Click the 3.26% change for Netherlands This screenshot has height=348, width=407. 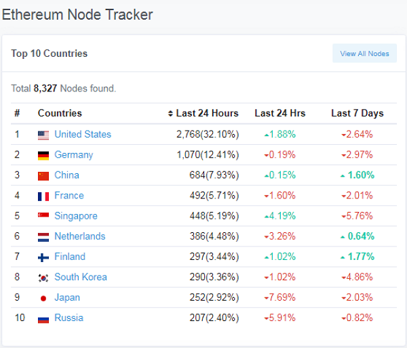pos(279,236)
